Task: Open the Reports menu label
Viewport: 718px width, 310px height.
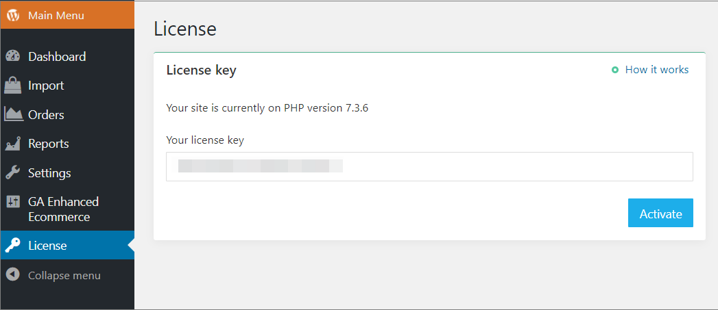Action: tap(49, 144)
